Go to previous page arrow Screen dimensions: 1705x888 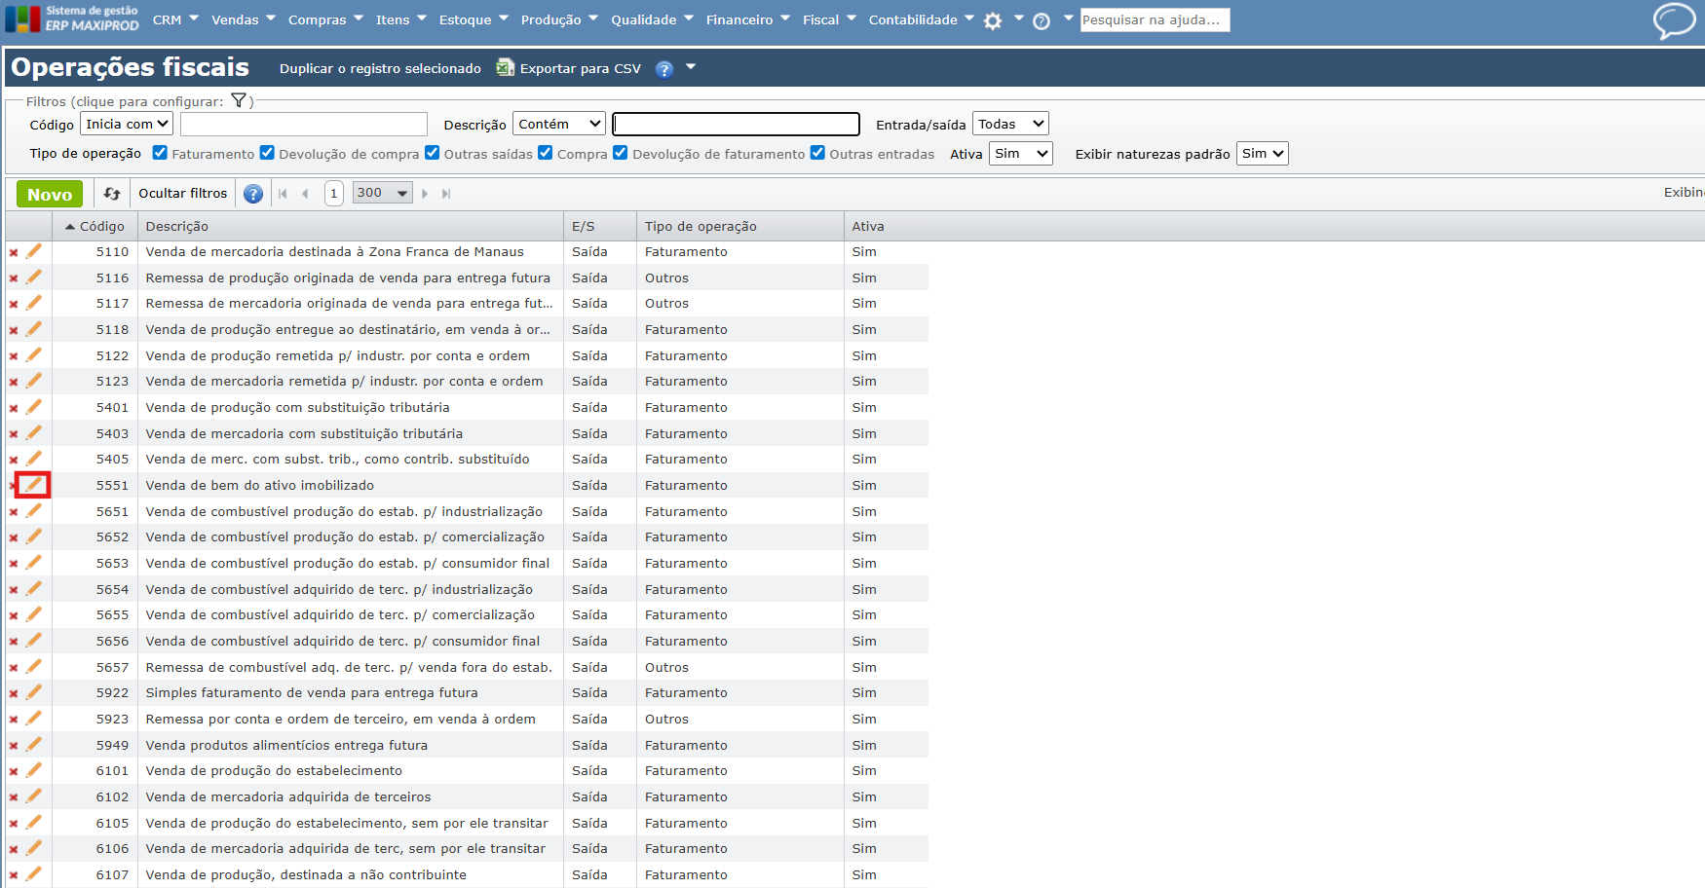click(x=305, y=194)
